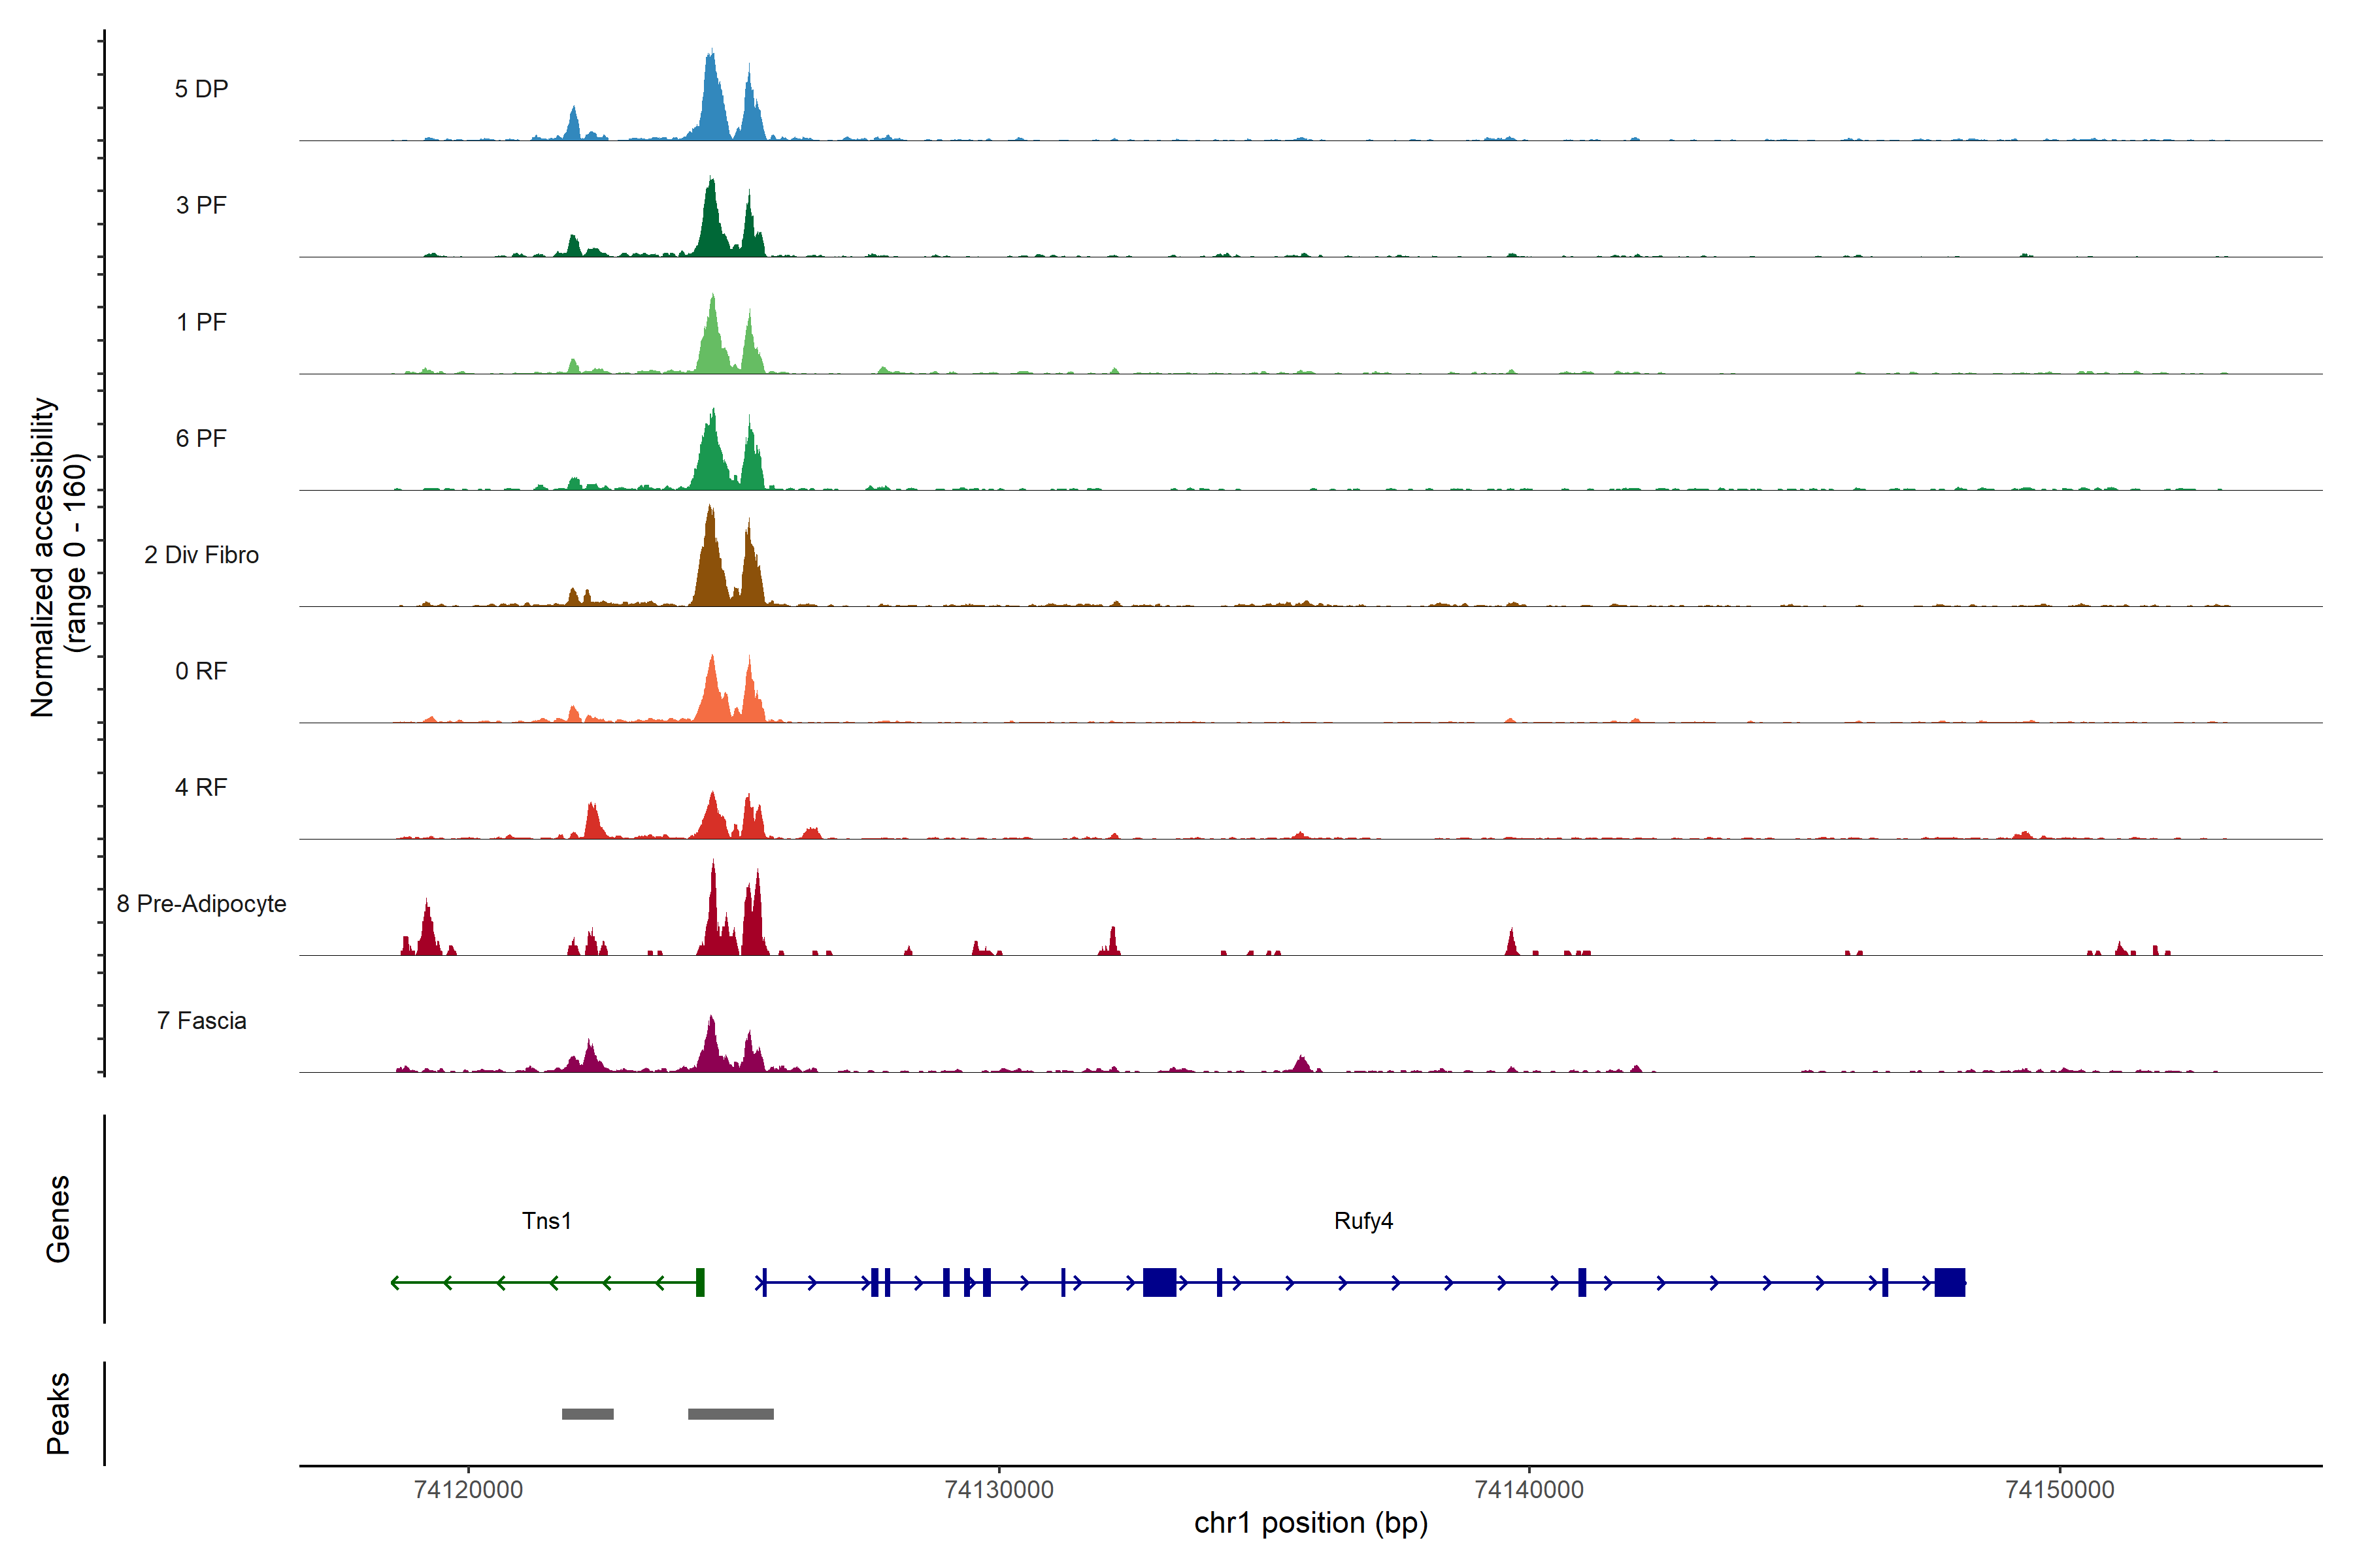Click the 4 RF track label
The image size is (2353, 1568).
coord(201,787)
